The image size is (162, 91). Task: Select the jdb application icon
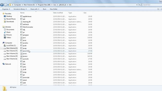[21, 61]
